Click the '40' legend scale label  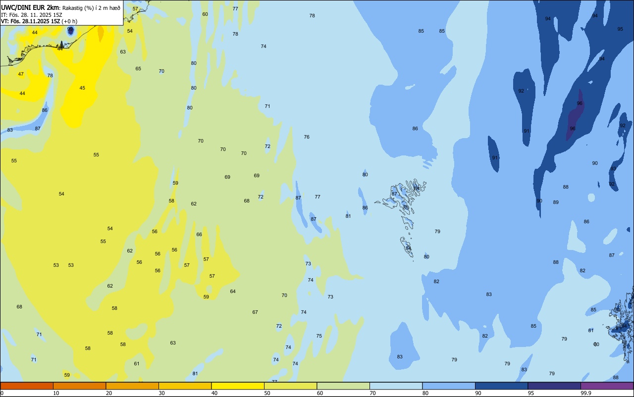pos(214,393)
